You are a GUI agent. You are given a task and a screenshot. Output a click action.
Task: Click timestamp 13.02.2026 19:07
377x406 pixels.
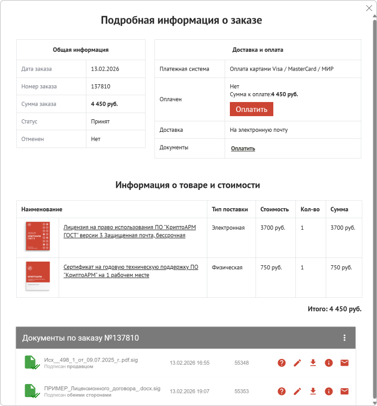[190, 391]
